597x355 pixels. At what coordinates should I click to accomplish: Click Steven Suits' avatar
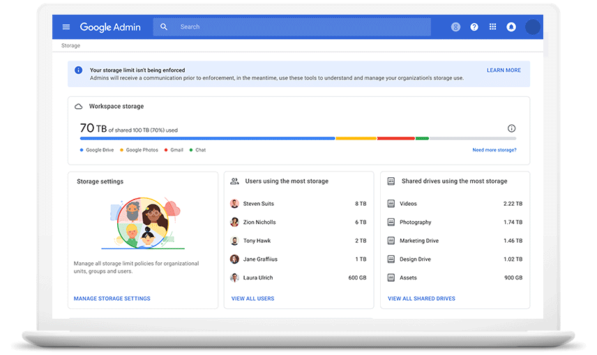coord(234,204)
